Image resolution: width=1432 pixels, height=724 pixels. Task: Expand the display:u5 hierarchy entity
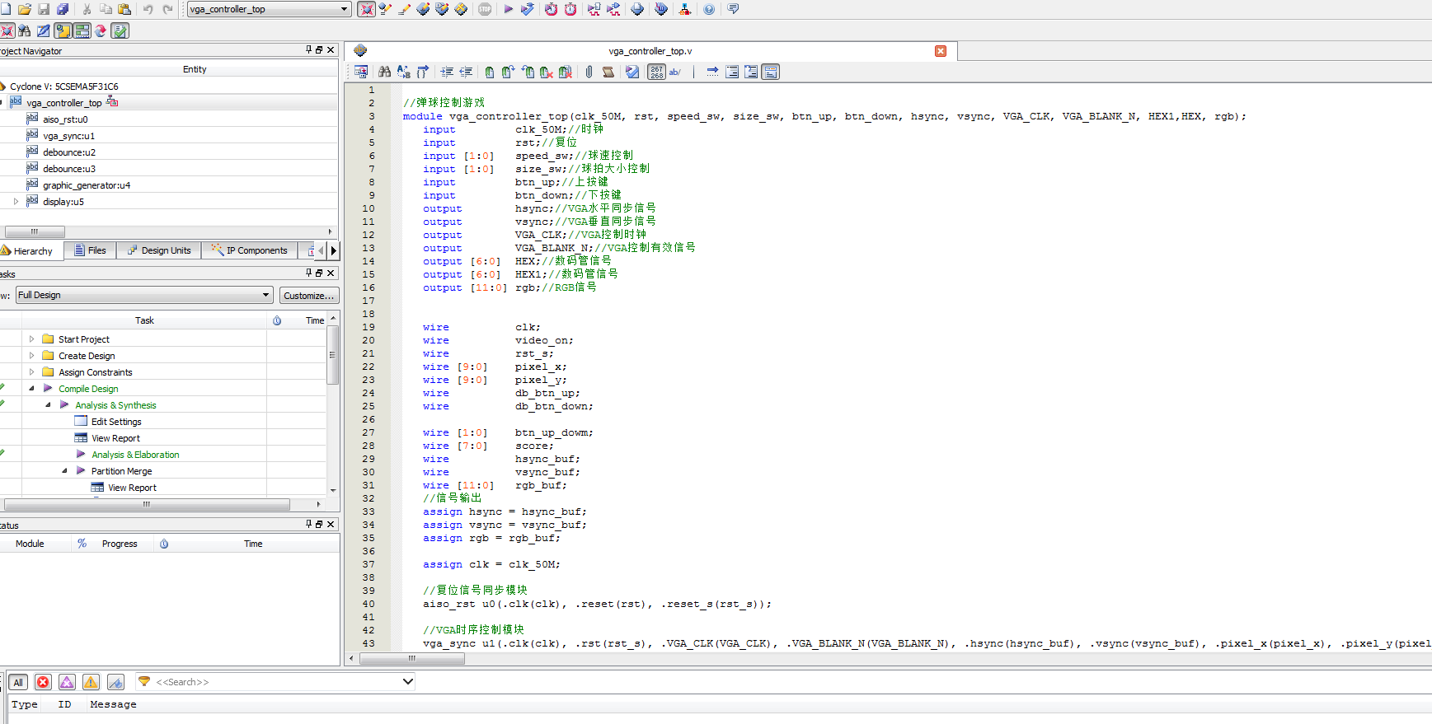[16, 201]
